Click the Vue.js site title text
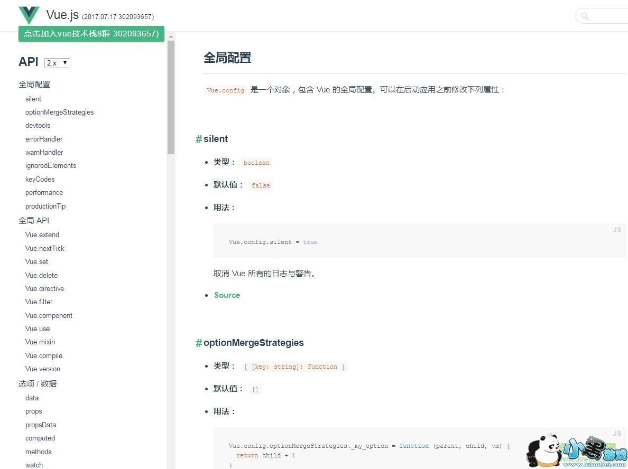 [62, 15]
